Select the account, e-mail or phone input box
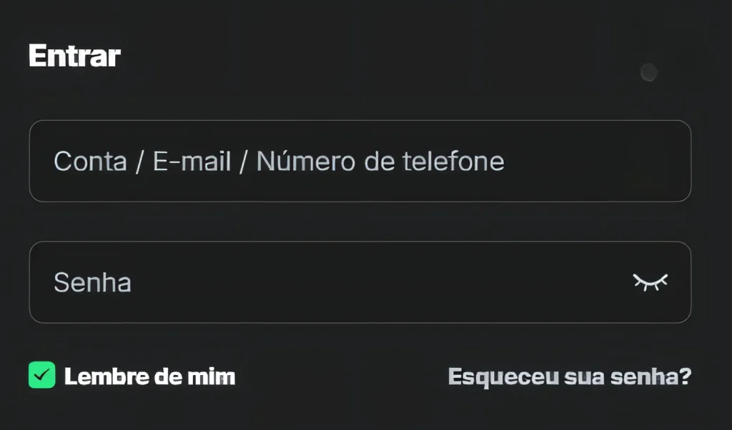This screenshot has width=732, height=430. [360, 161]
